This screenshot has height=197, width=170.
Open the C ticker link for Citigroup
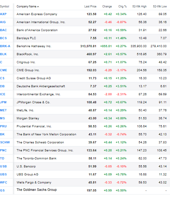click(x=1, y=62)
